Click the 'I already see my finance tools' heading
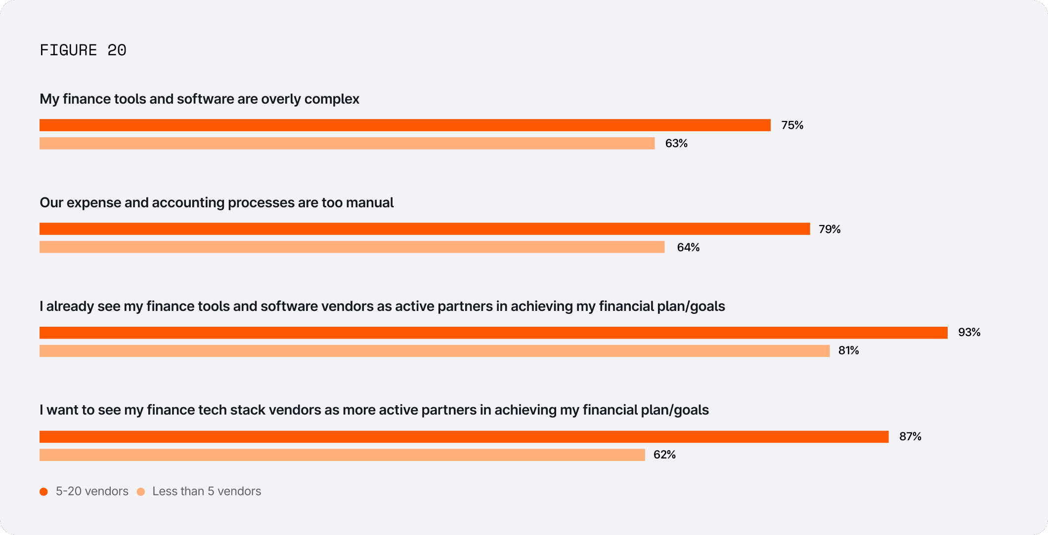Image resolution: width=1048 pixels, height=535 pixels. pyautogui.click(x=382, y=306)
